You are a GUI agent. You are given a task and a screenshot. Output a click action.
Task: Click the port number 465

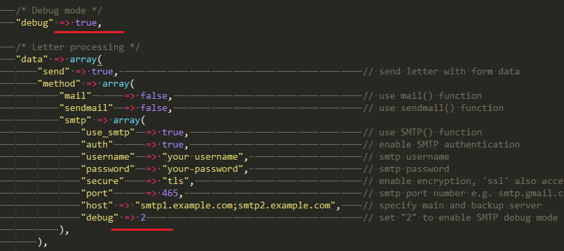coord(170,193)
